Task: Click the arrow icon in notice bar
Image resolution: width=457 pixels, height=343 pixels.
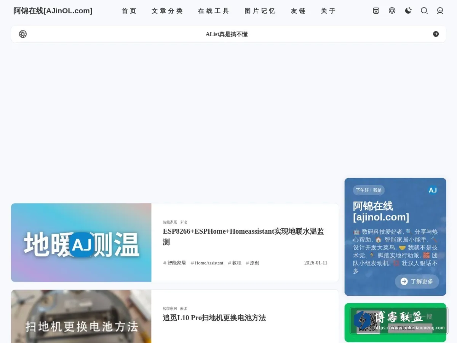Action: pyautogui.click(x=436, y=34)
